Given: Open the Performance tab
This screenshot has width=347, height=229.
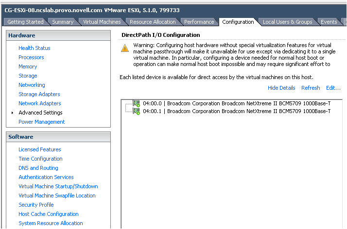Looking at the screenshot, I should 199,22.
